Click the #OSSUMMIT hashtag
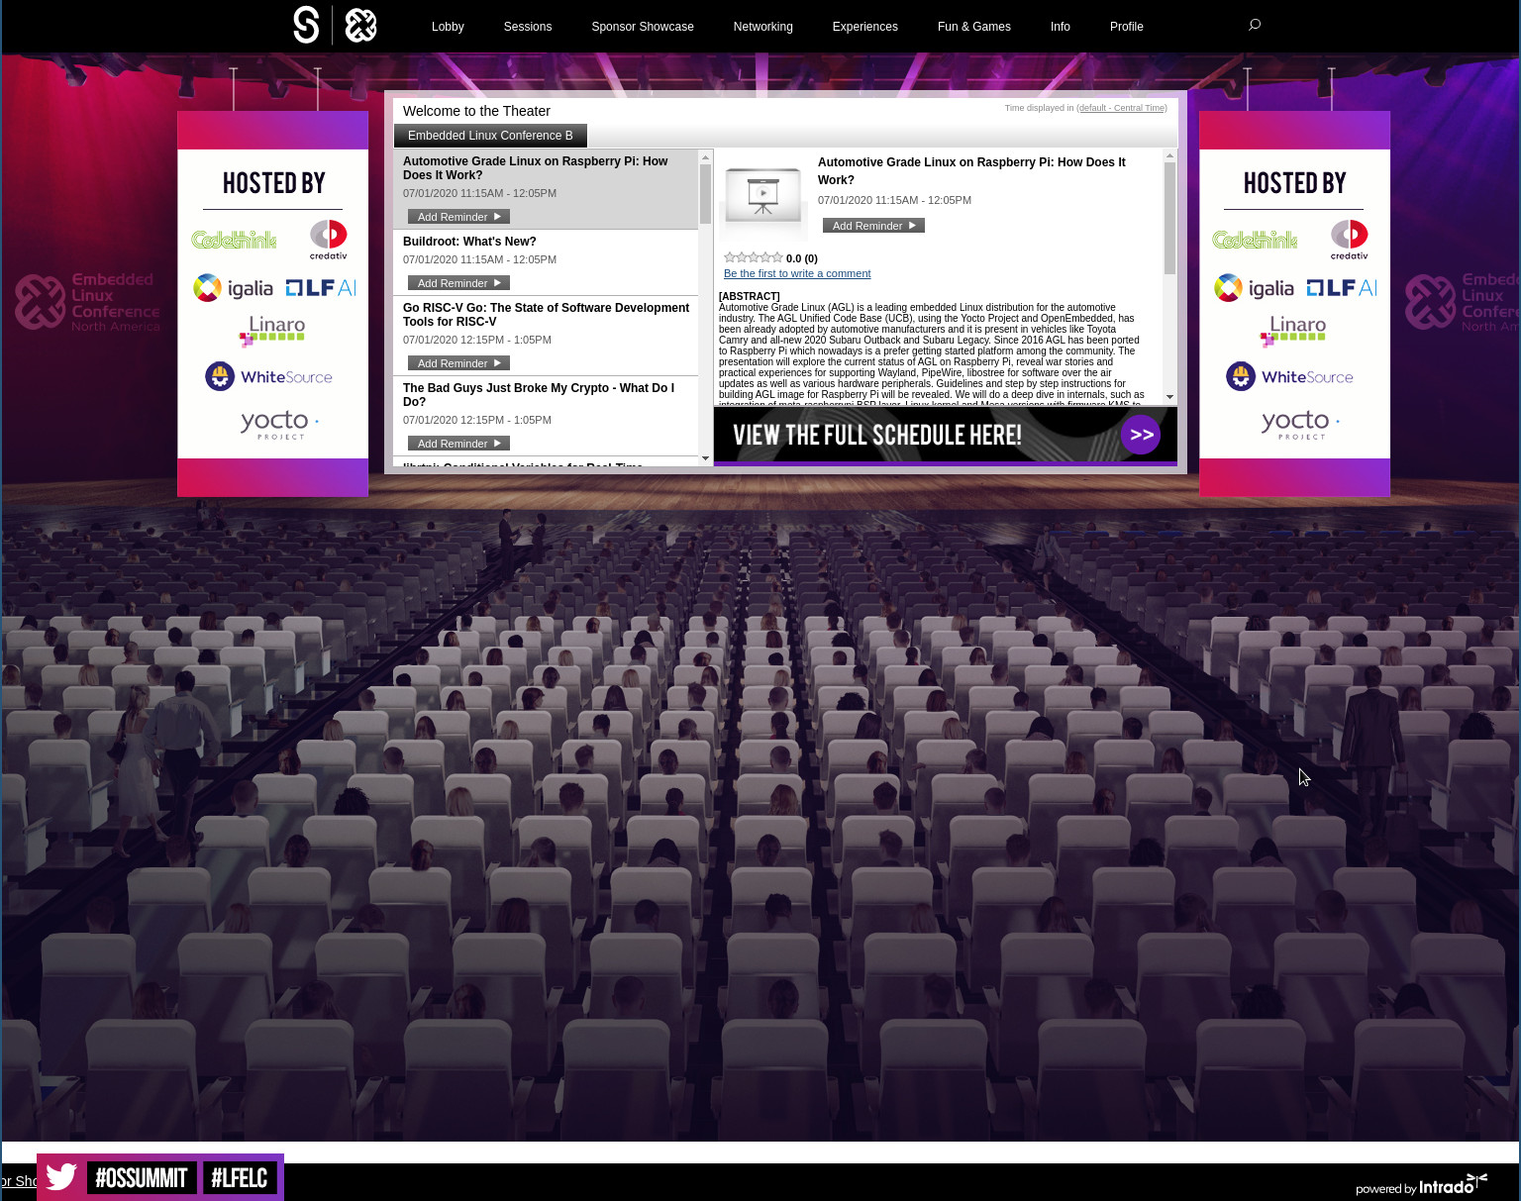1521x1201 pixels. tap(142, 1177)
